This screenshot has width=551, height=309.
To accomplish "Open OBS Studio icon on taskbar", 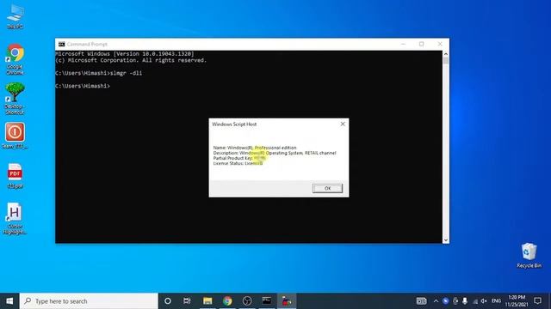I will [x=247, y=301].
